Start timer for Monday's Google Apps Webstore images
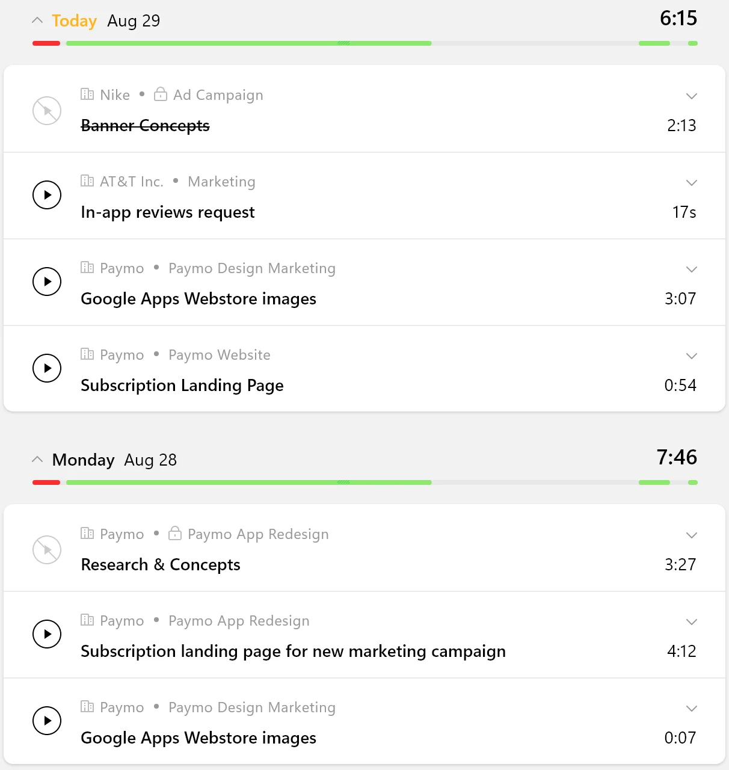 pos(47,721)
